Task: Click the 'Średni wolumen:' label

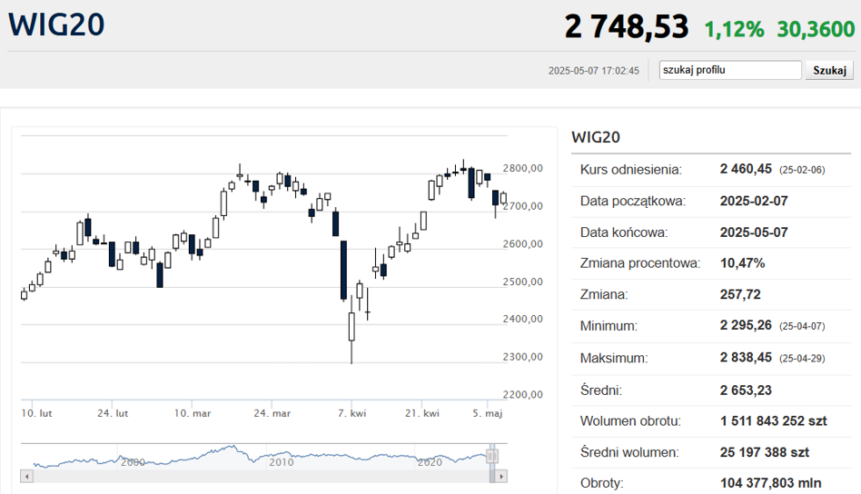Action: coord(629,452)
